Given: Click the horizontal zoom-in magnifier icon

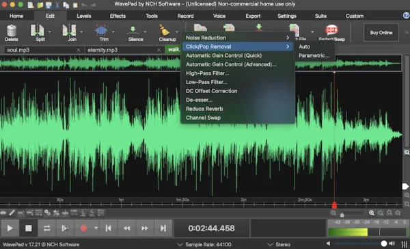Looking at the screenshot, I should [372, 213].
